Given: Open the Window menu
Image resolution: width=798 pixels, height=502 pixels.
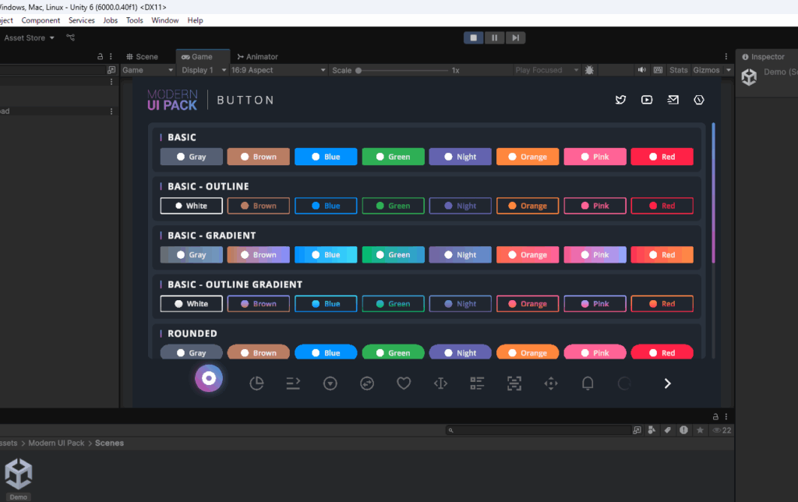Looking at the screenshot, I should pyautogui.click(x=165, y=20).
